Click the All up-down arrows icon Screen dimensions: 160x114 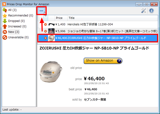point(5,10)
